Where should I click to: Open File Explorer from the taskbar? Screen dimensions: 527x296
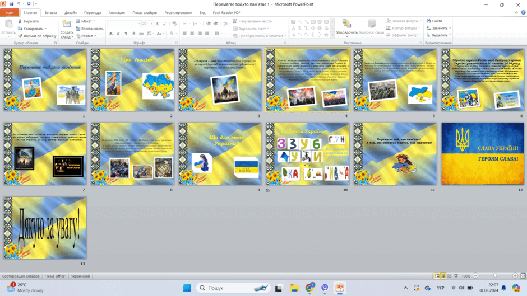294,288
